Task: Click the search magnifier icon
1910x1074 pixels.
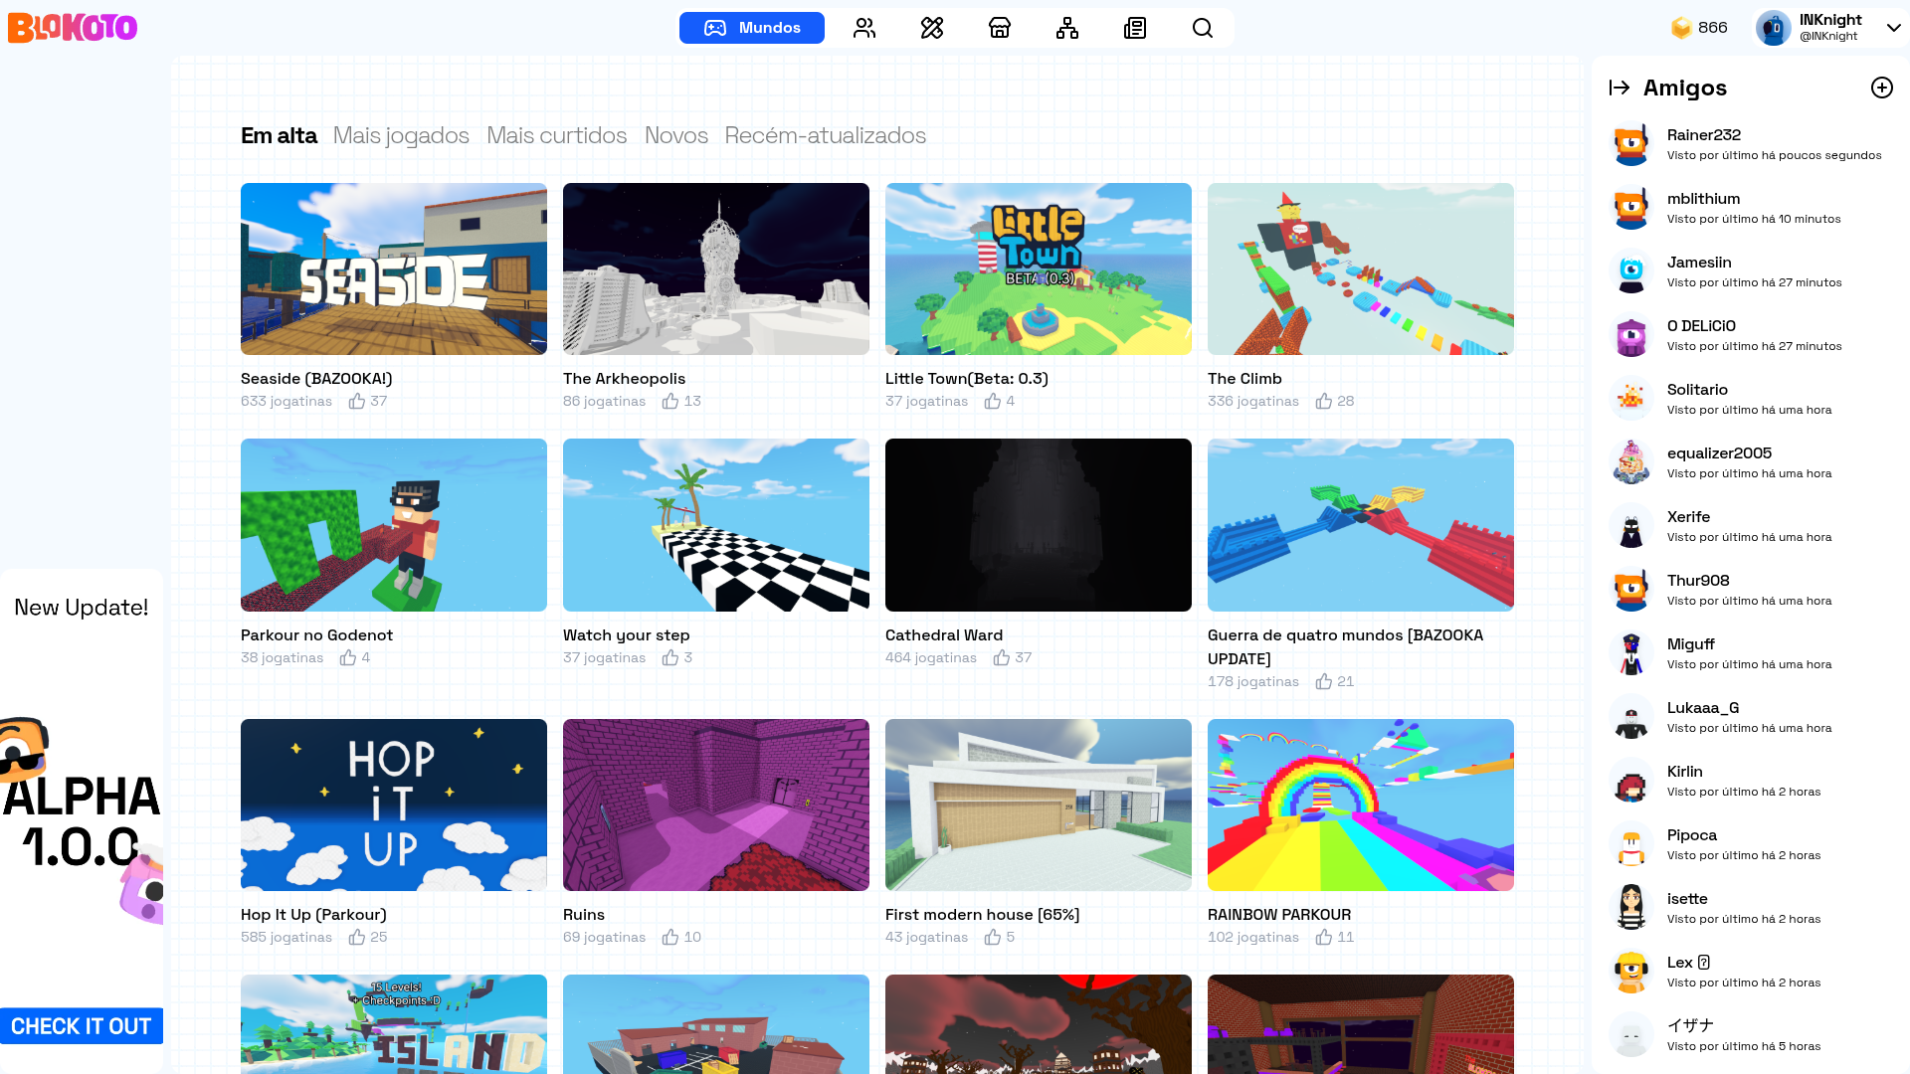Action: coord(1203,28)
